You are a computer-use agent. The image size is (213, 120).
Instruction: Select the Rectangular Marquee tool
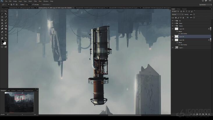2,11
